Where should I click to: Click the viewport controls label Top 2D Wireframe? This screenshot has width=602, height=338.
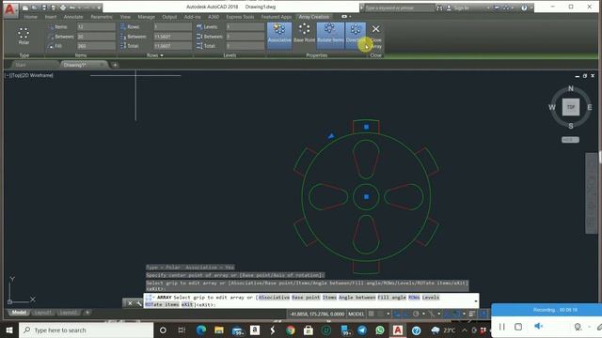coord(29,75)
